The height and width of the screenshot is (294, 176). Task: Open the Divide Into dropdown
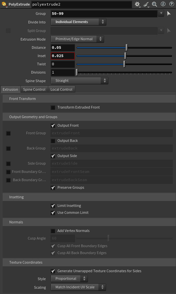(x=79, y=22)
